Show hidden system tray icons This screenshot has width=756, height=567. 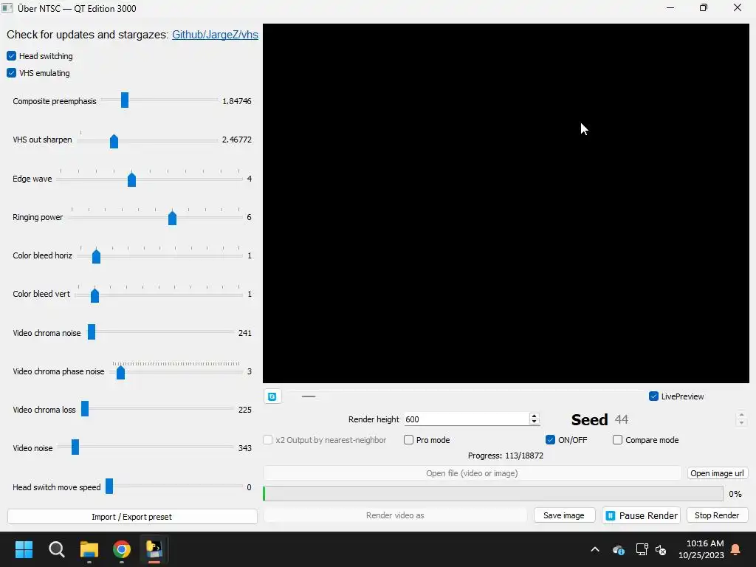tap(595, 549)
